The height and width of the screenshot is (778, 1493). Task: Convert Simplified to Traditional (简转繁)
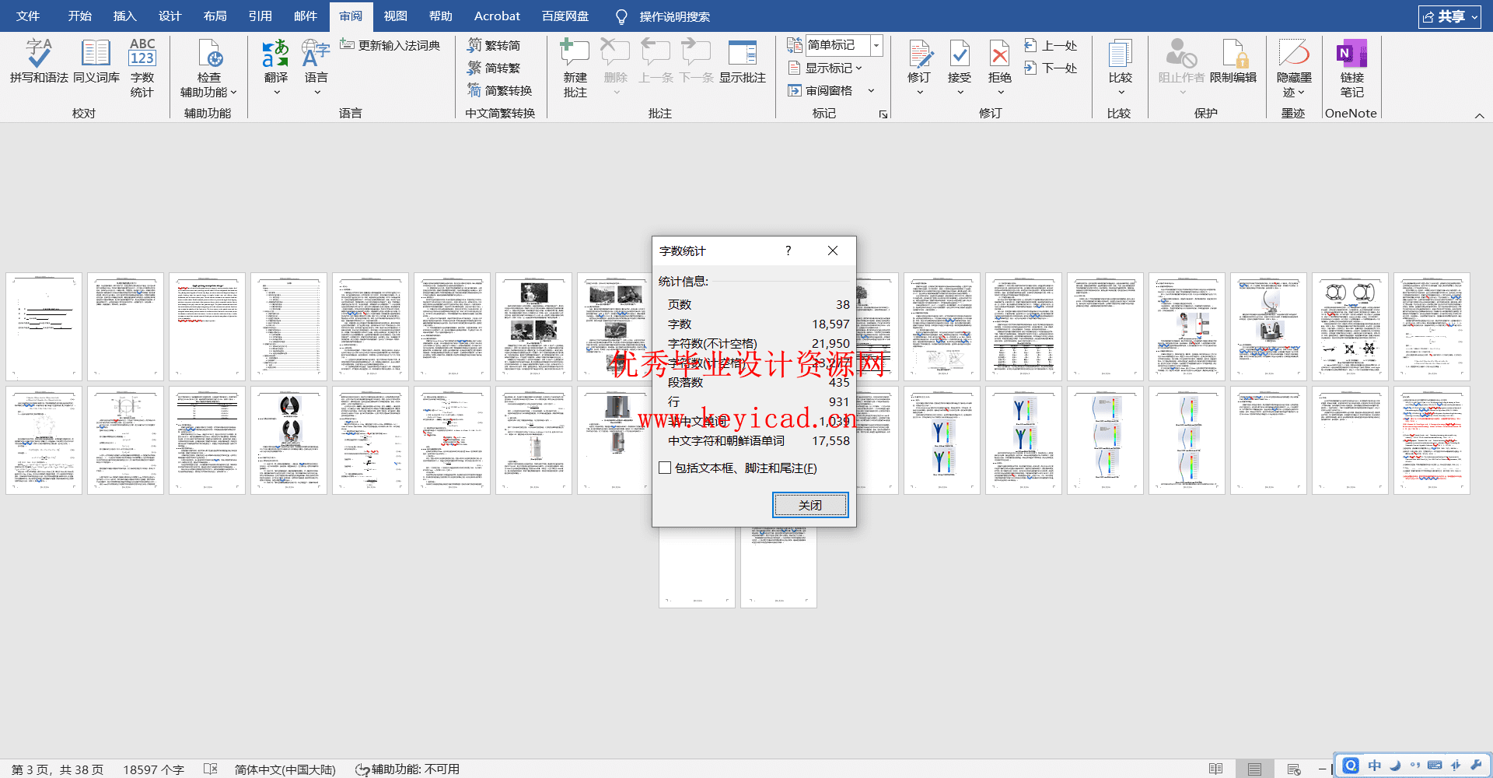494,68
